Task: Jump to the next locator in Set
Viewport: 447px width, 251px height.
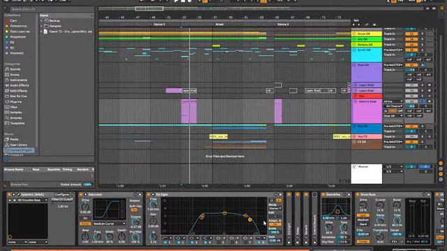Action: coord(358,25)
